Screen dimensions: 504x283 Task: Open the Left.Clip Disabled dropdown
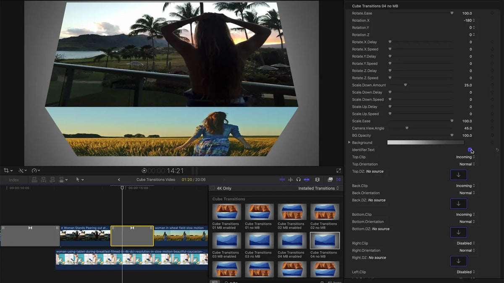pos(466,272)
